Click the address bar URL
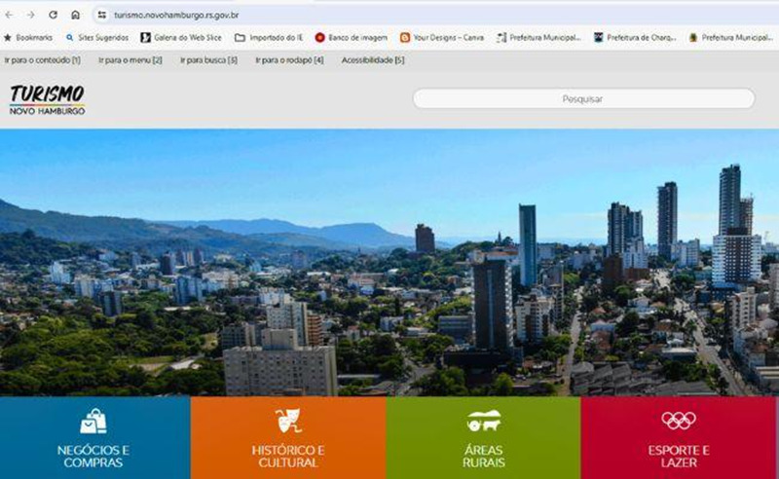The image size is (779, 479). (176, 15)
